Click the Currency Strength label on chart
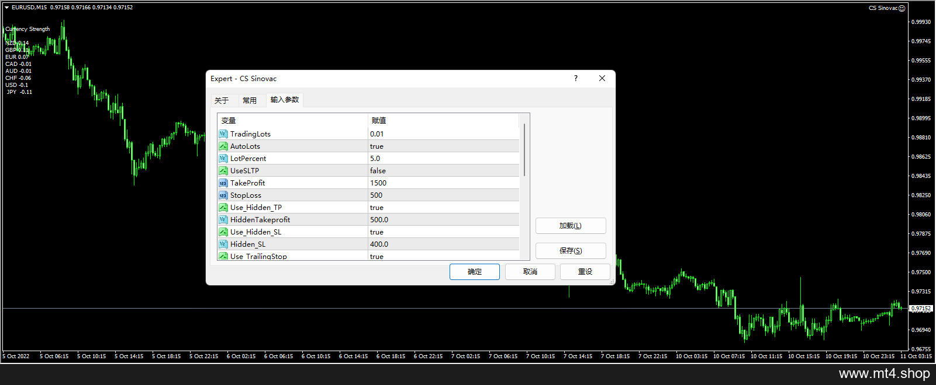936x385 pixels. (x=27, y=29)
